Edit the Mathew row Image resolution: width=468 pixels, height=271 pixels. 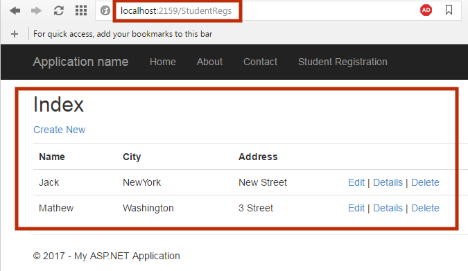[x=356, y=208]
